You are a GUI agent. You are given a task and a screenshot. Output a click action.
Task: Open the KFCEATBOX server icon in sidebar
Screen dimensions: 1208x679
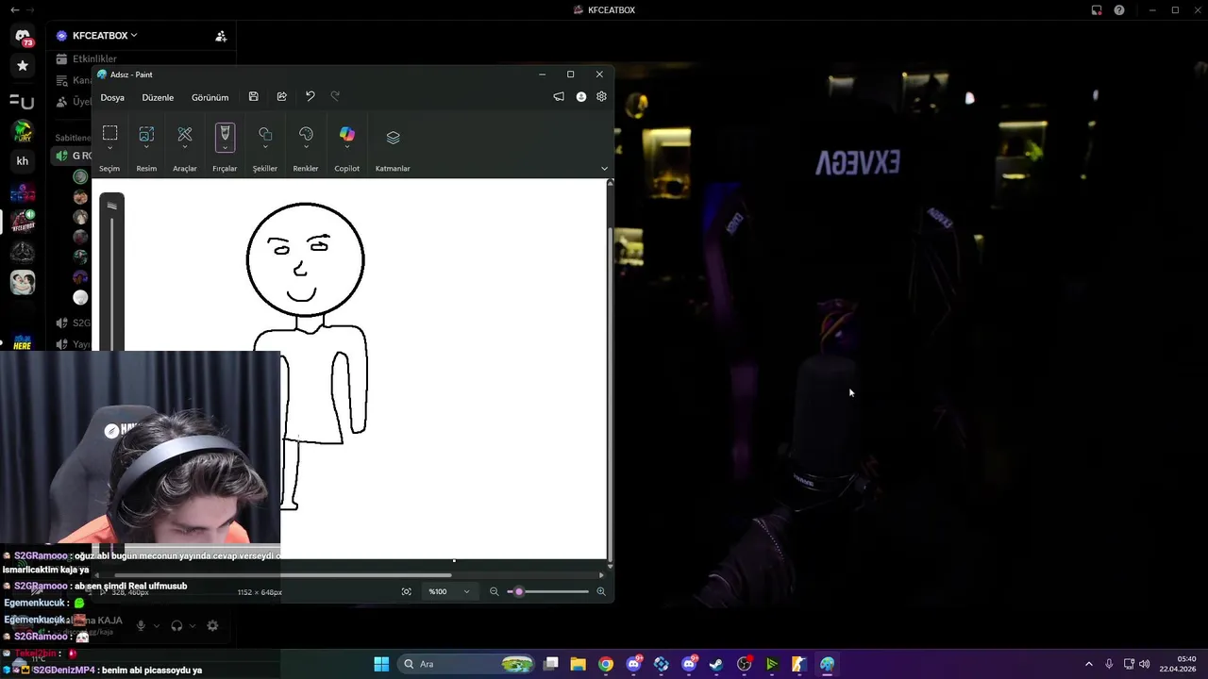(23, 224)
